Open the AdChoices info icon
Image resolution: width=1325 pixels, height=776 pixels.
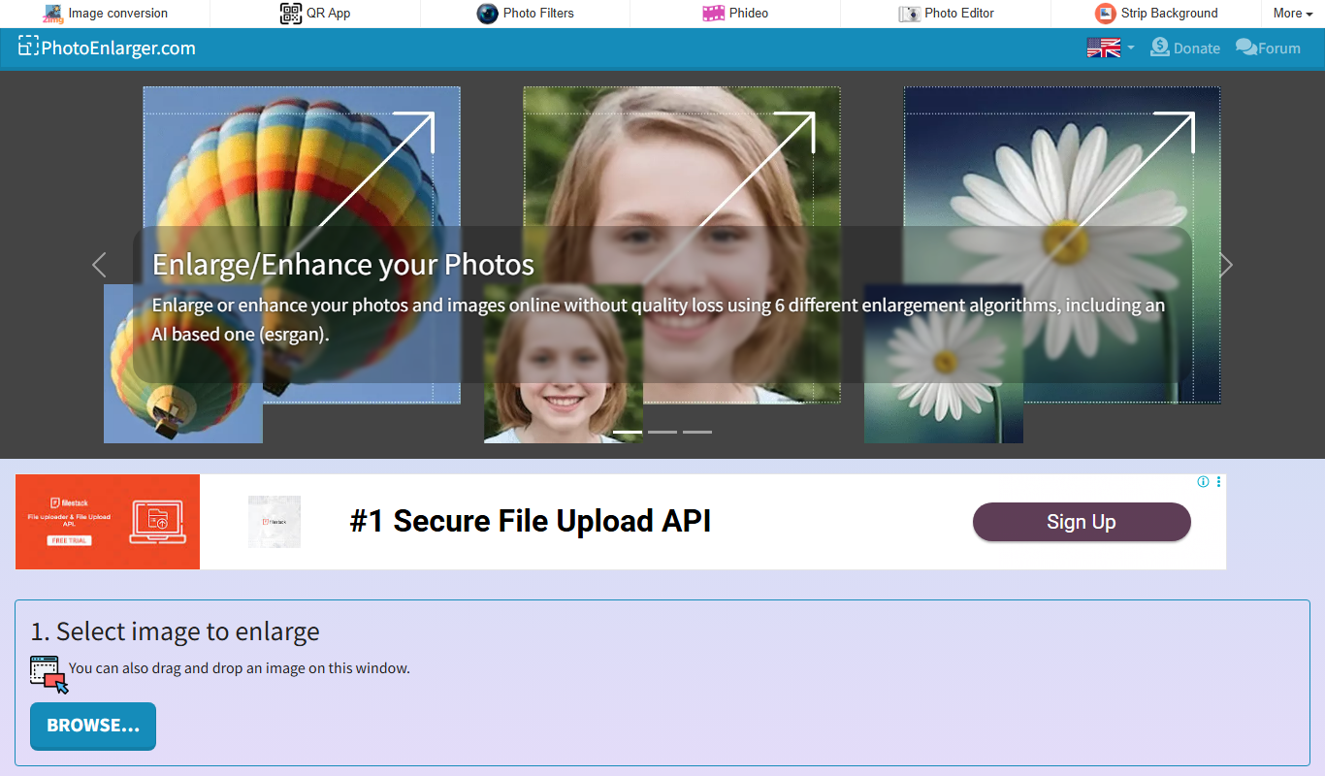click(1203, 482)
